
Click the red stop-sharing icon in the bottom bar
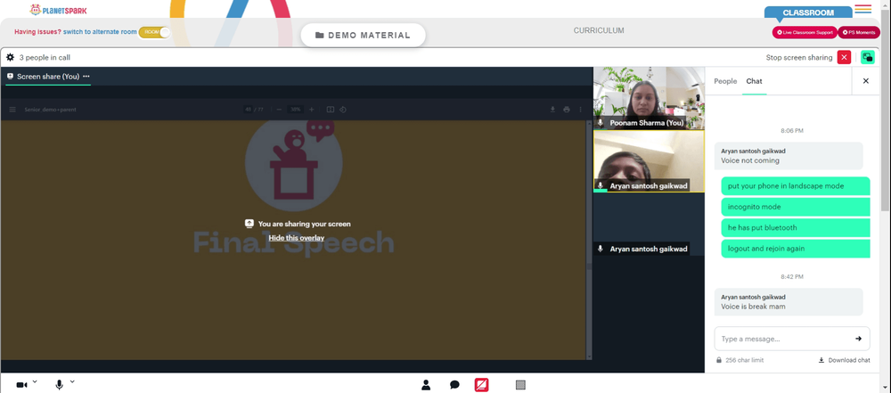[x=481, y=385]
